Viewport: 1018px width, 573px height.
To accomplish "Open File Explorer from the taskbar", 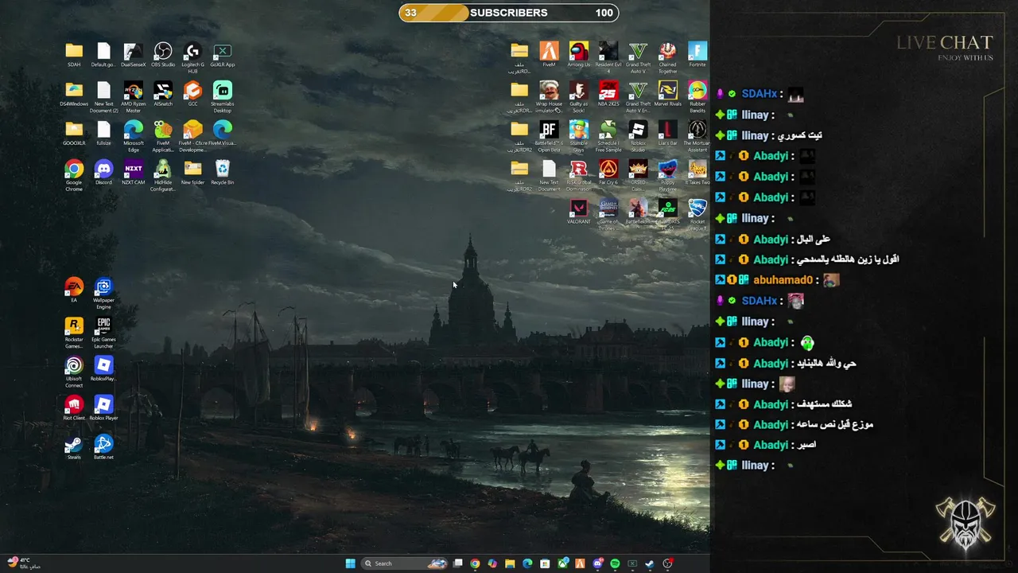I will 510,563.
